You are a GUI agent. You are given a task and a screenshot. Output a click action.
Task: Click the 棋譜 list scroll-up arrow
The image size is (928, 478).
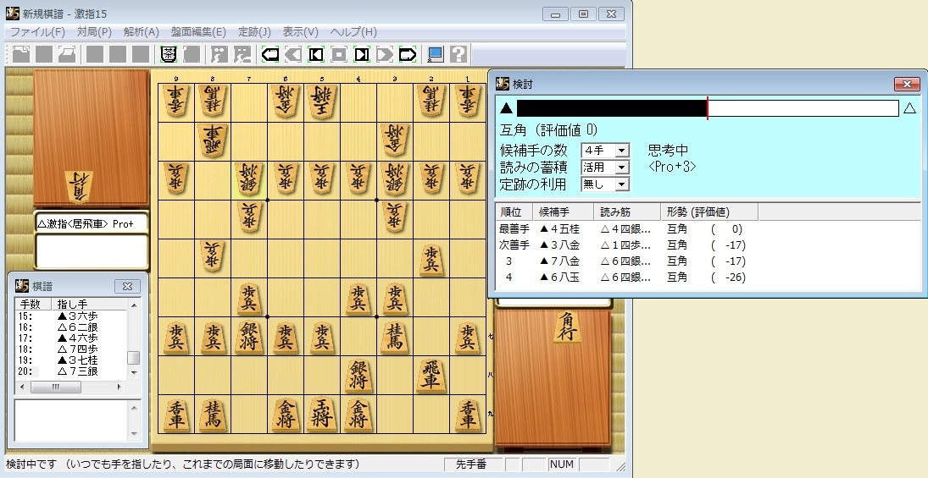pos(134,305)
